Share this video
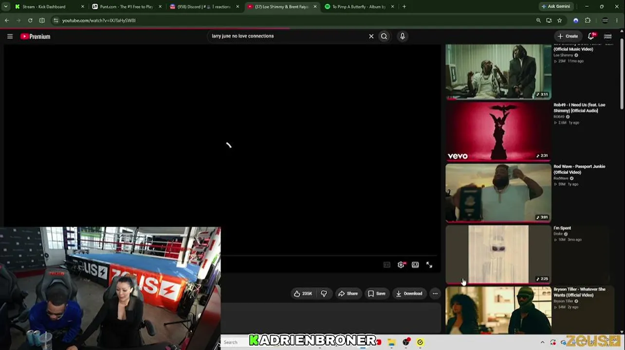Image resolution: width=625 pixels, height=350 pixels. [348, 294]
